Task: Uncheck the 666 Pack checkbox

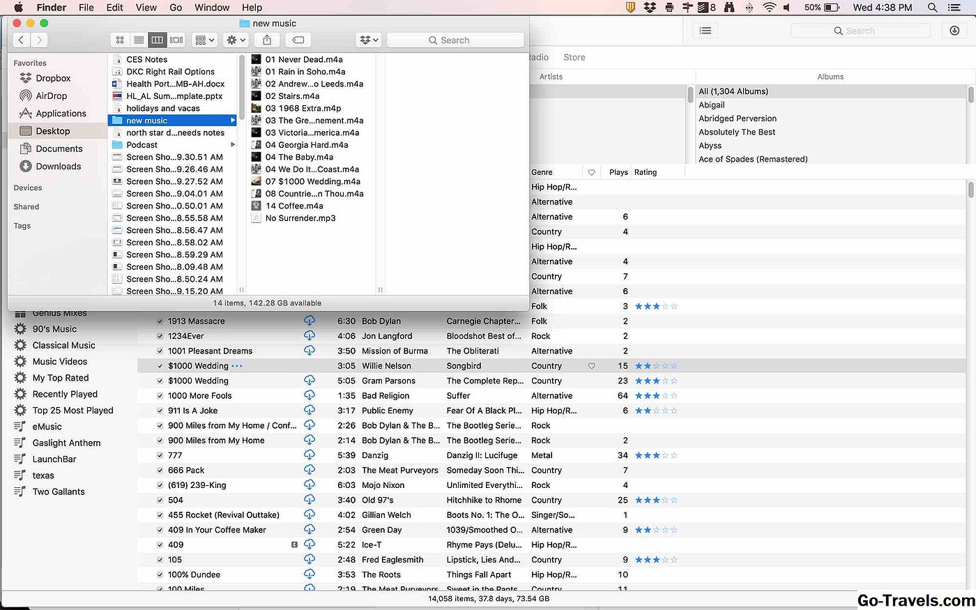Action: 160,471
